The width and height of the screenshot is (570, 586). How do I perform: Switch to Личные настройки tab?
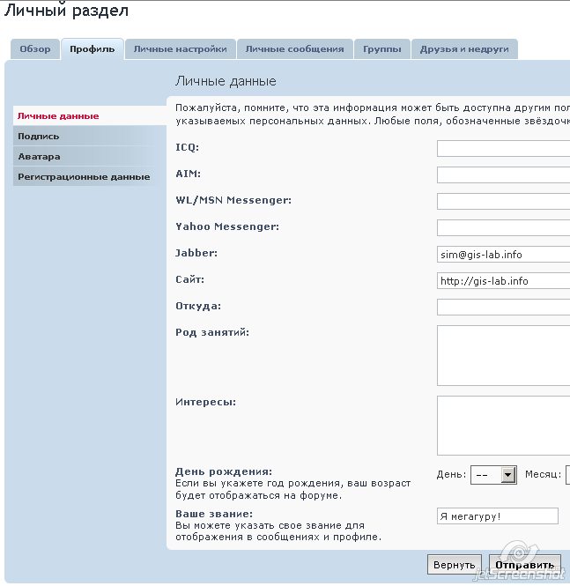[180, 49]
